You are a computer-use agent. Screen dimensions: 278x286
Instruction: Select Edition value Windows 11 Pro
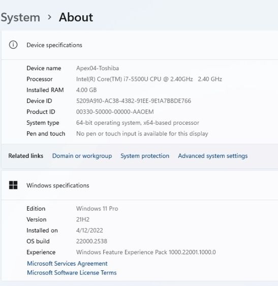coord(97,209)
